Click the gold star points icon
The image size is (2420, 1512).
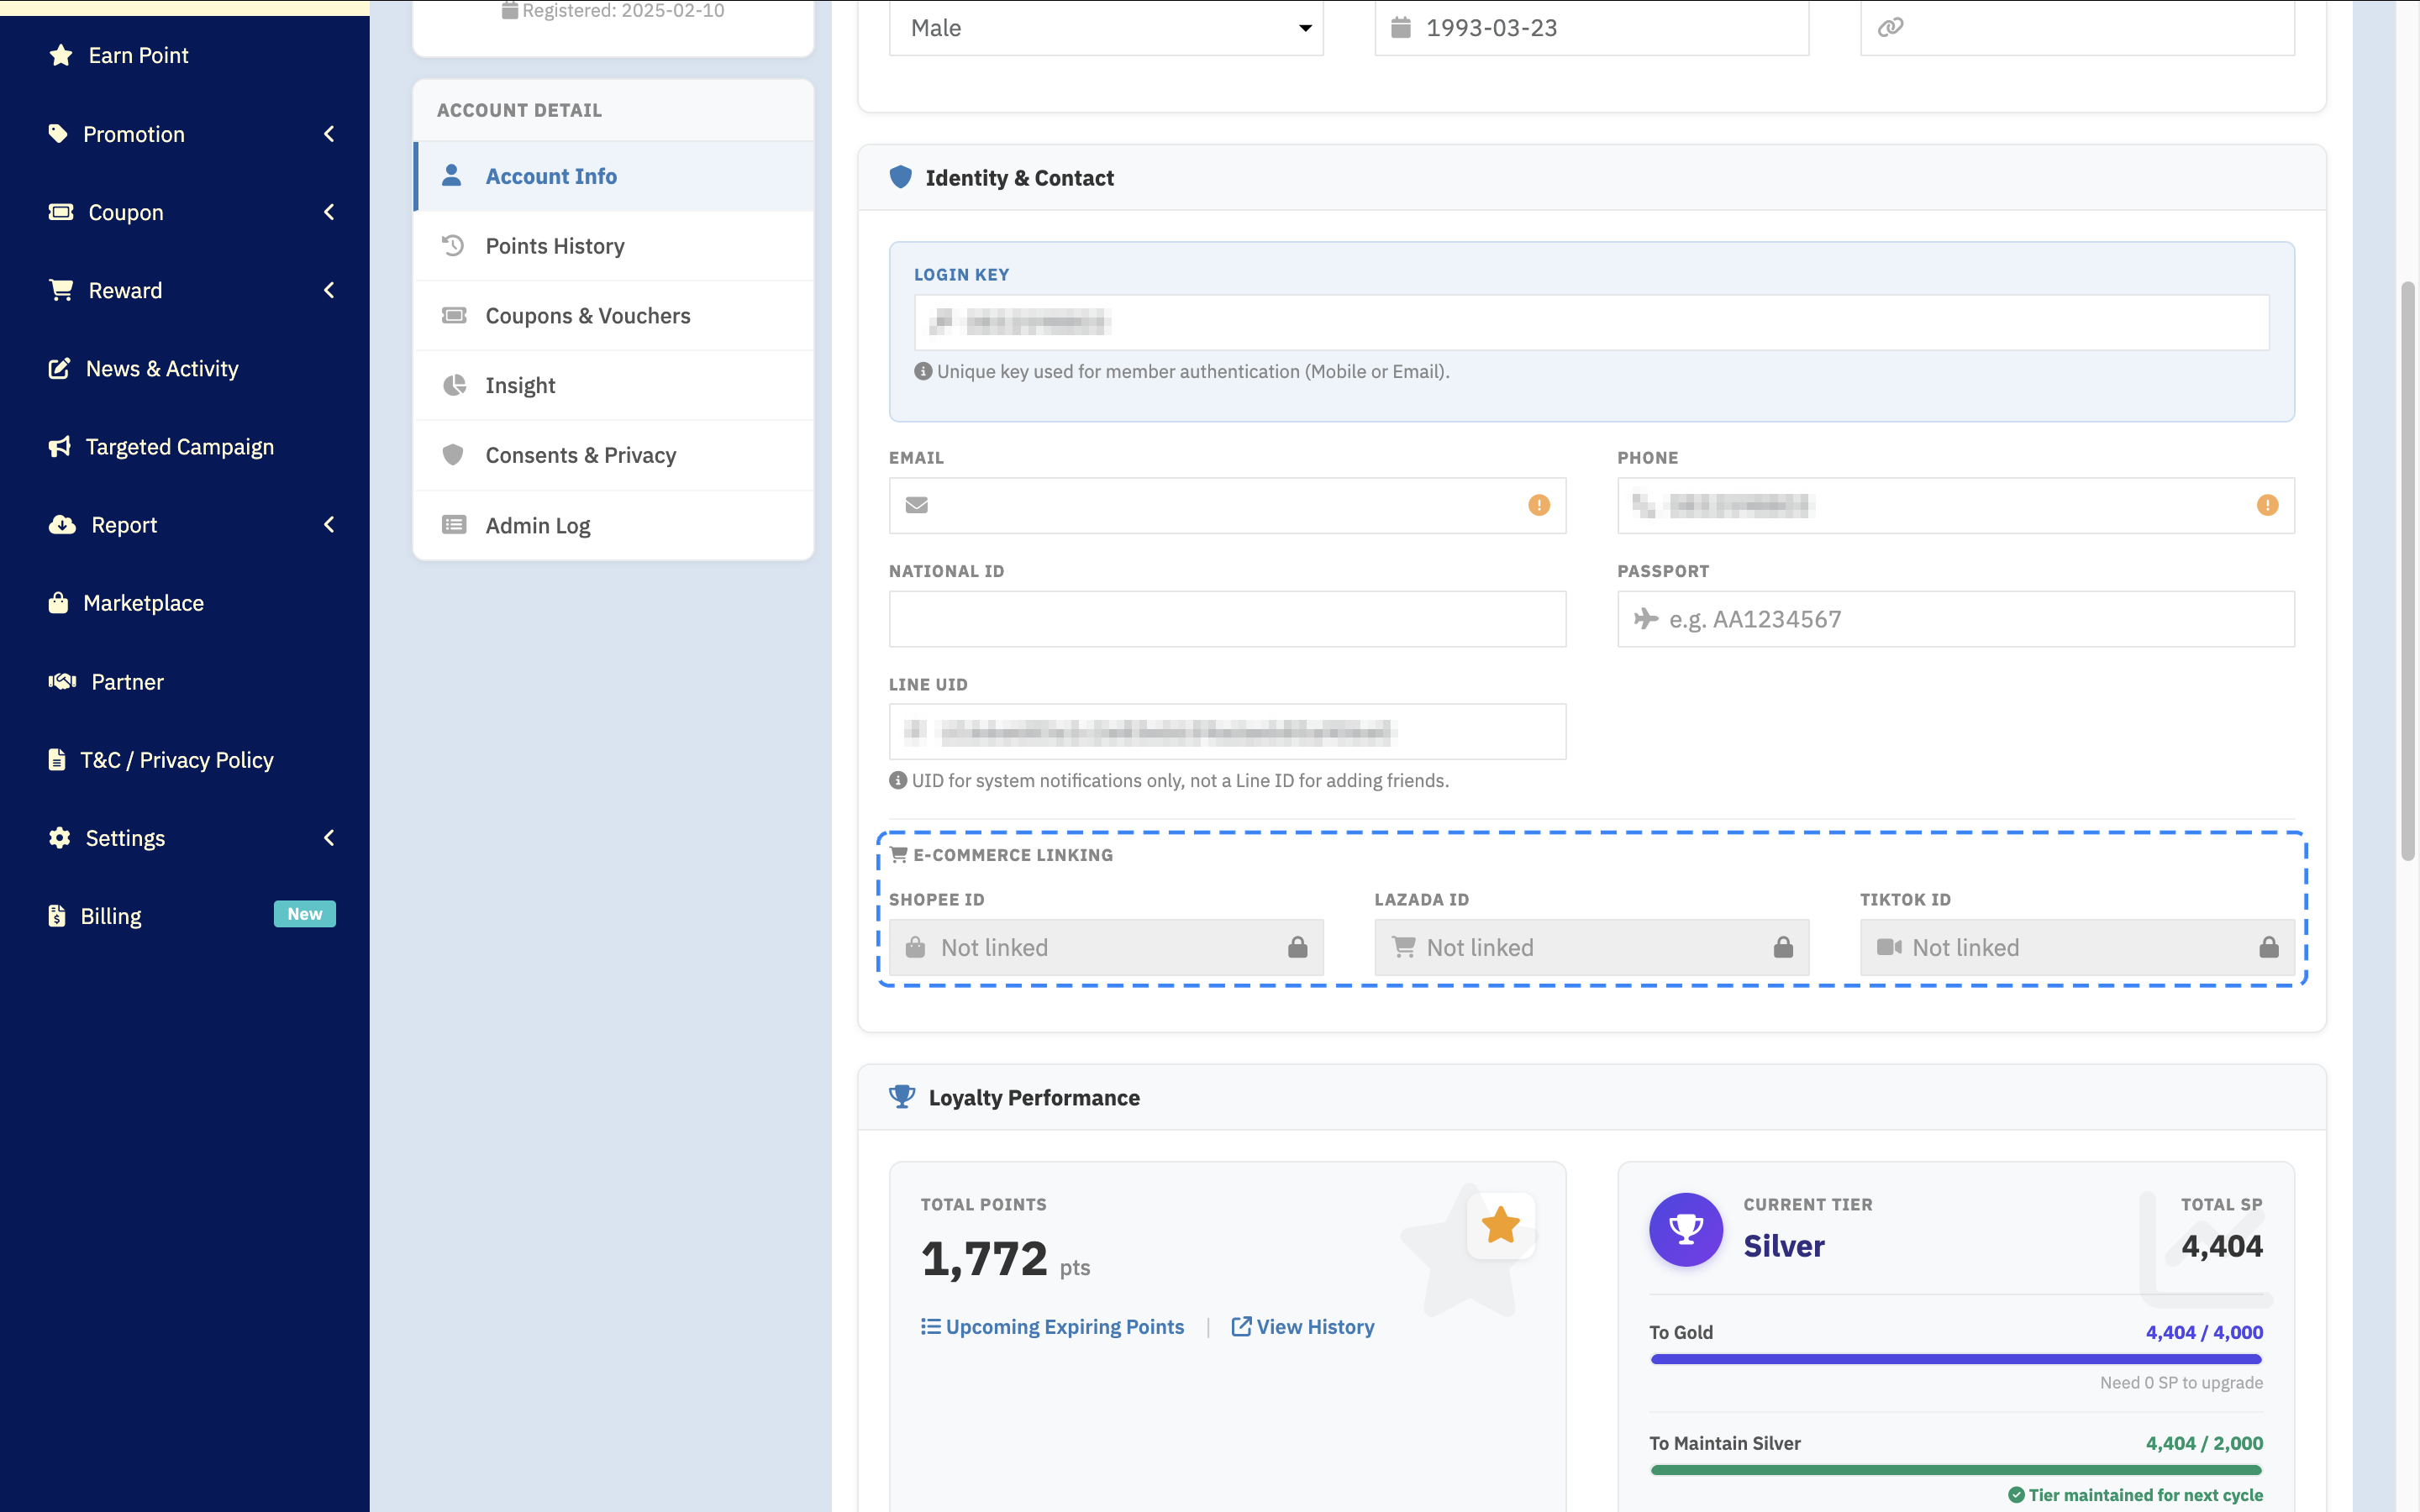1500,1225
